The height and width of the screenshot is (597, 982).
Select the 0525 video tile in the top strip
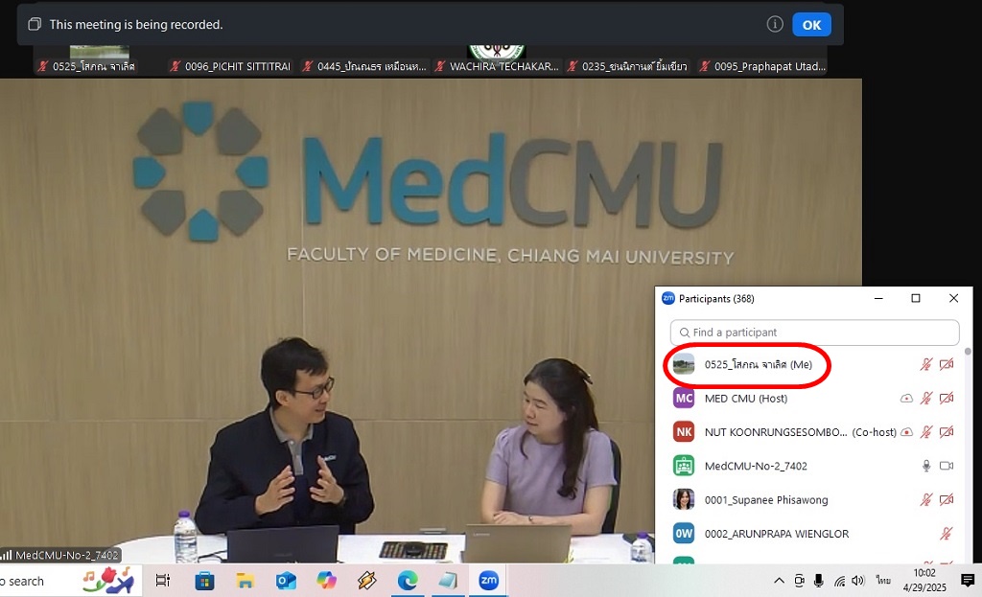(100, 60)
